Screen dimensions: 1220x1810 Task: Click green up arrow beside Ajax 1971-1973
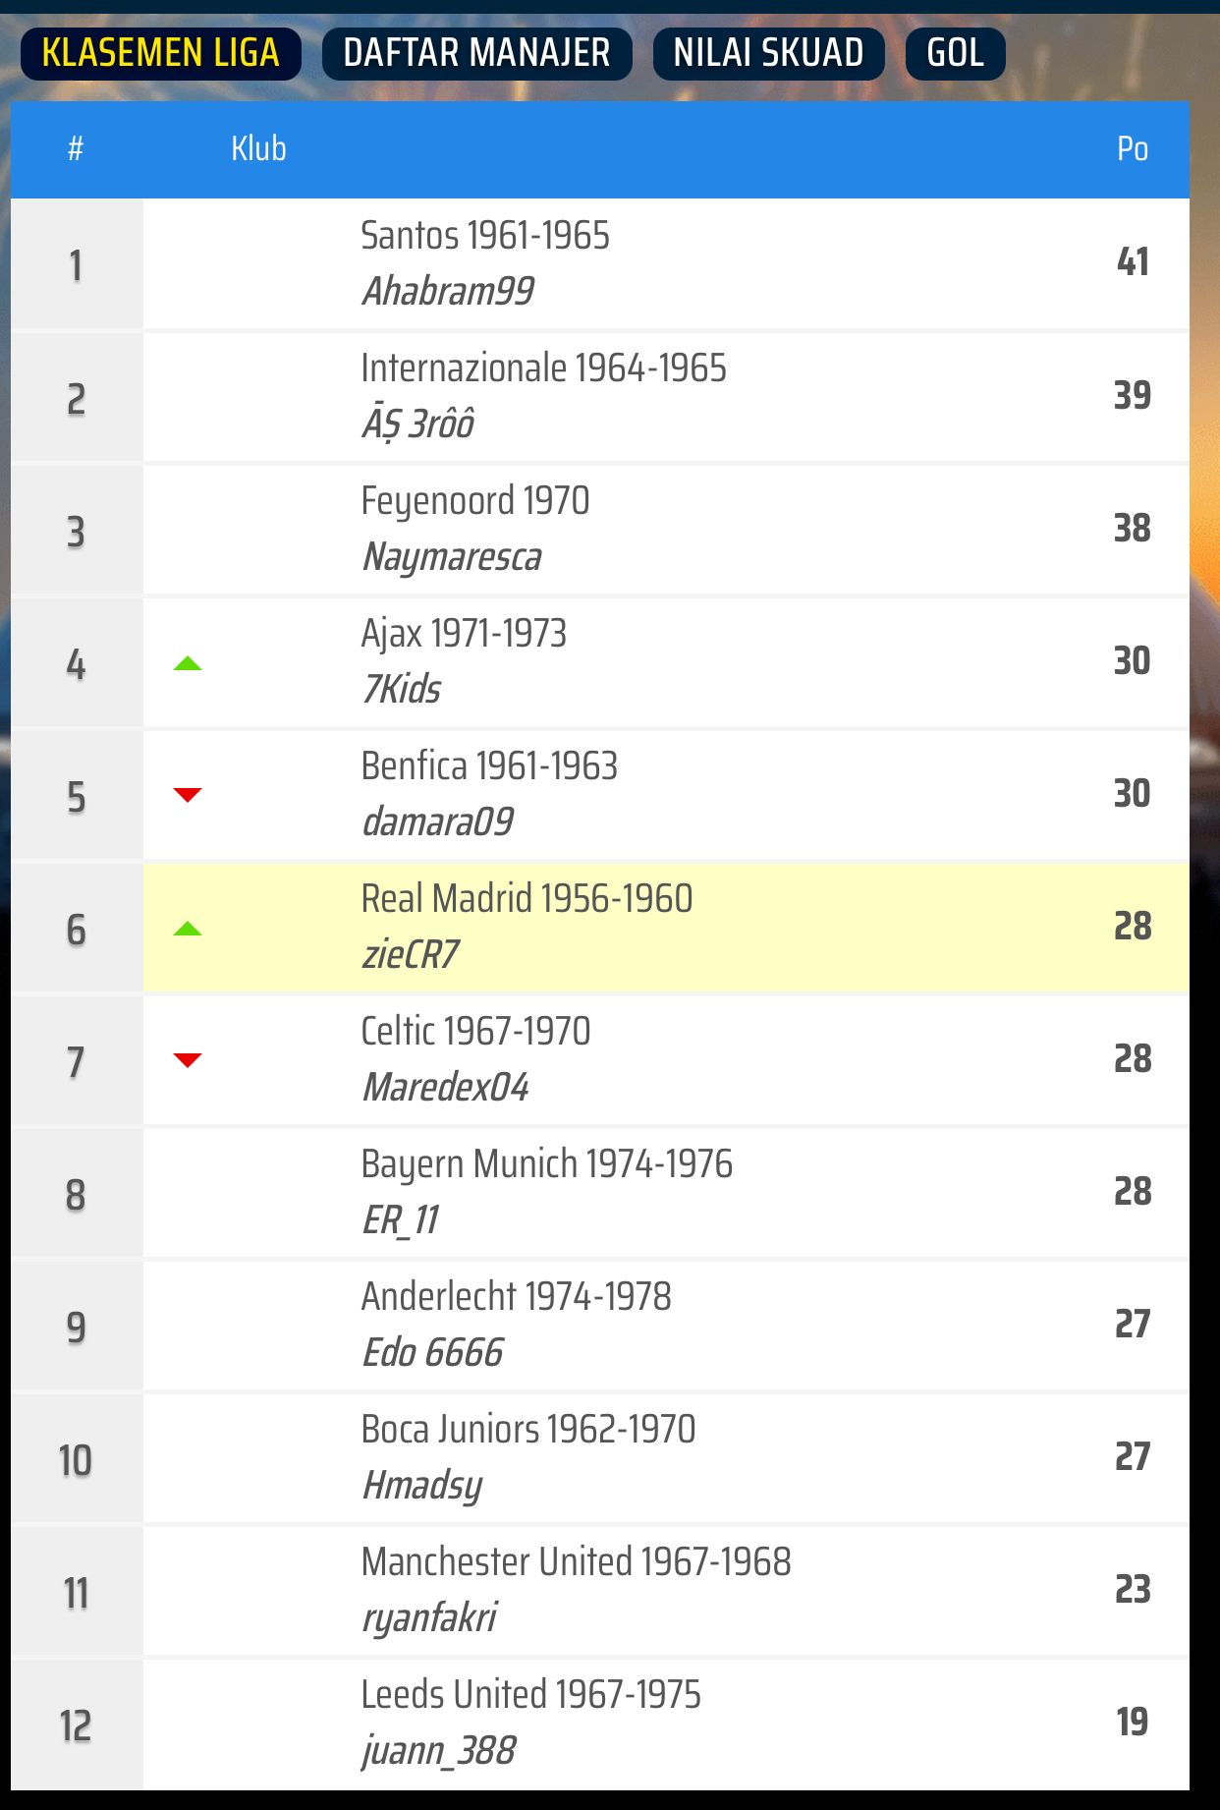[x=187, y=664]
